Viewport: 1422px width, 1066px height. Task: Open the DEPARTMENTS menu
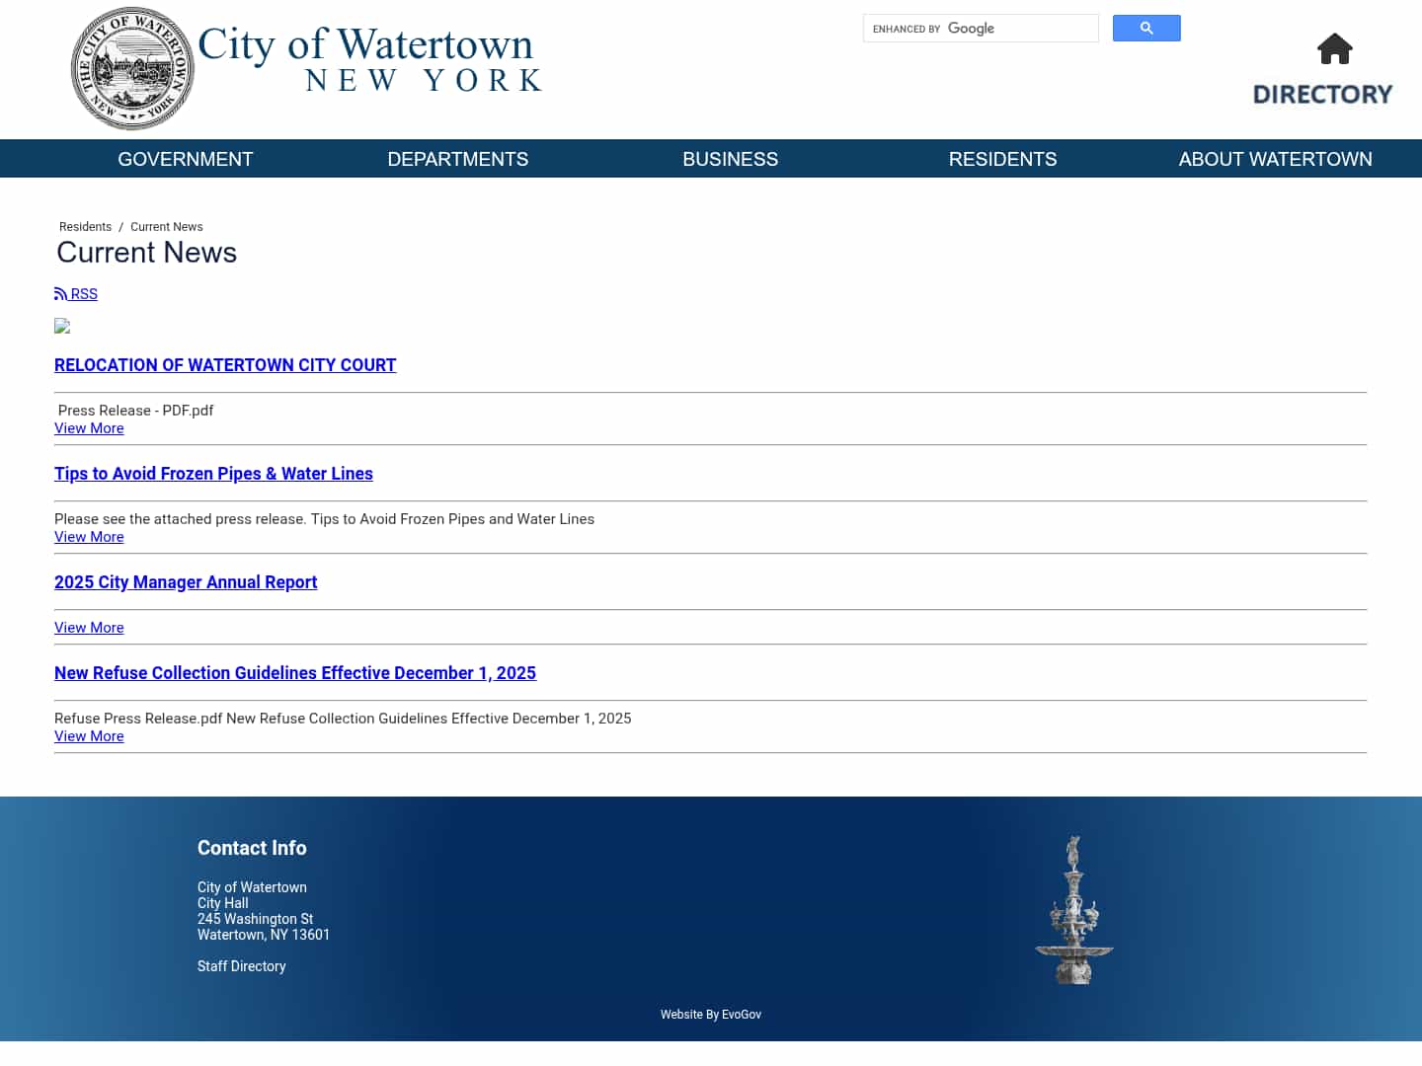click(457, 159)
